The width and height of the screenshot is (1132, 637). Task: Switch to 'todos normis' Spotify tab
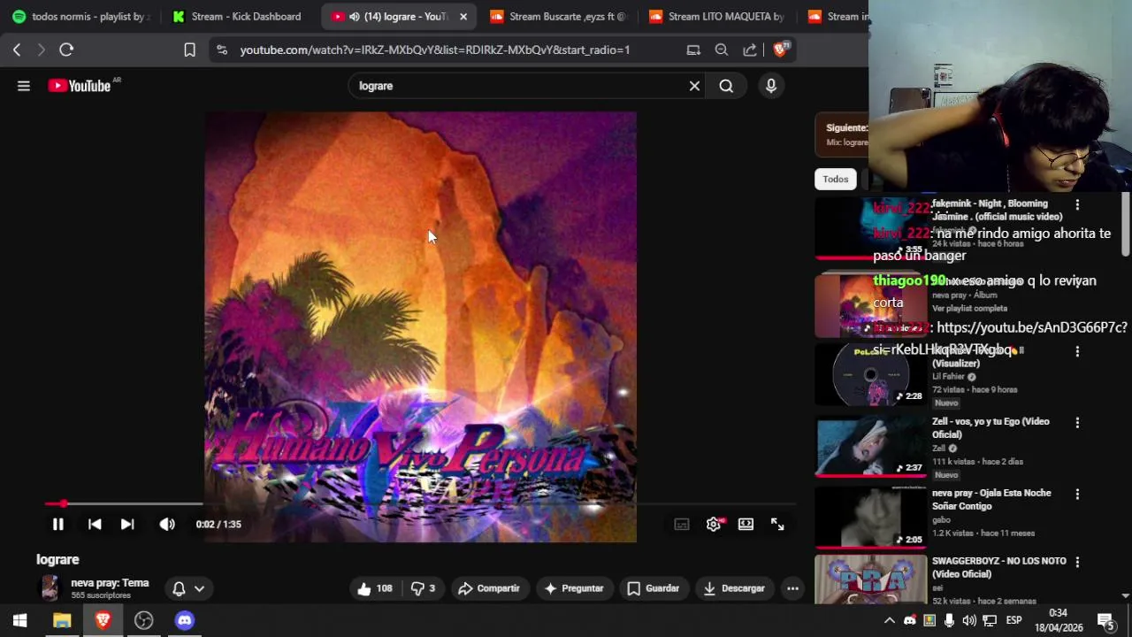click(81, 17)
